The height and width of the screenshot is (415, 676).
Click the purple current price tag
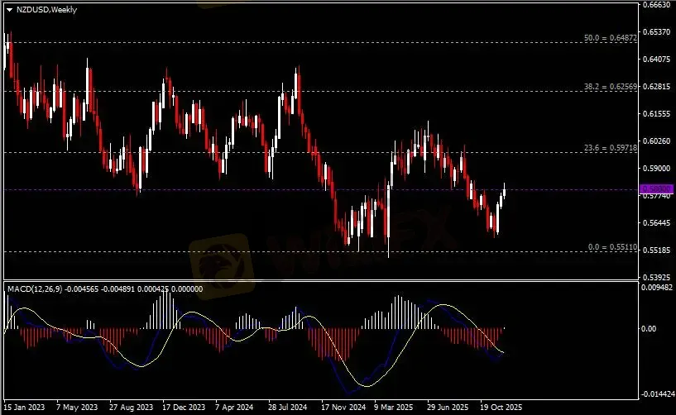pyautogui.click(x=656, y=189)
